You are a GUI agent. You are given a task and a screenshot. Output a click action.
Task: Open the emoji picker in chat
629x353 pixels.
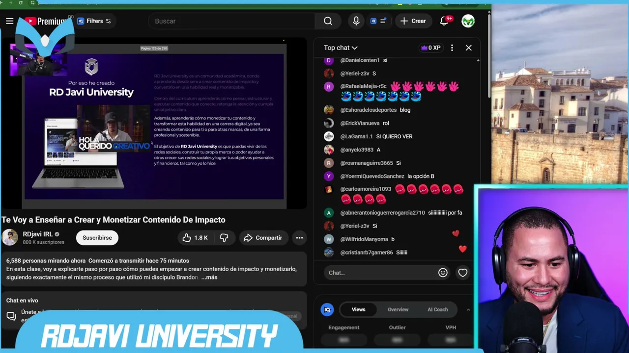(x=443, y=273)
